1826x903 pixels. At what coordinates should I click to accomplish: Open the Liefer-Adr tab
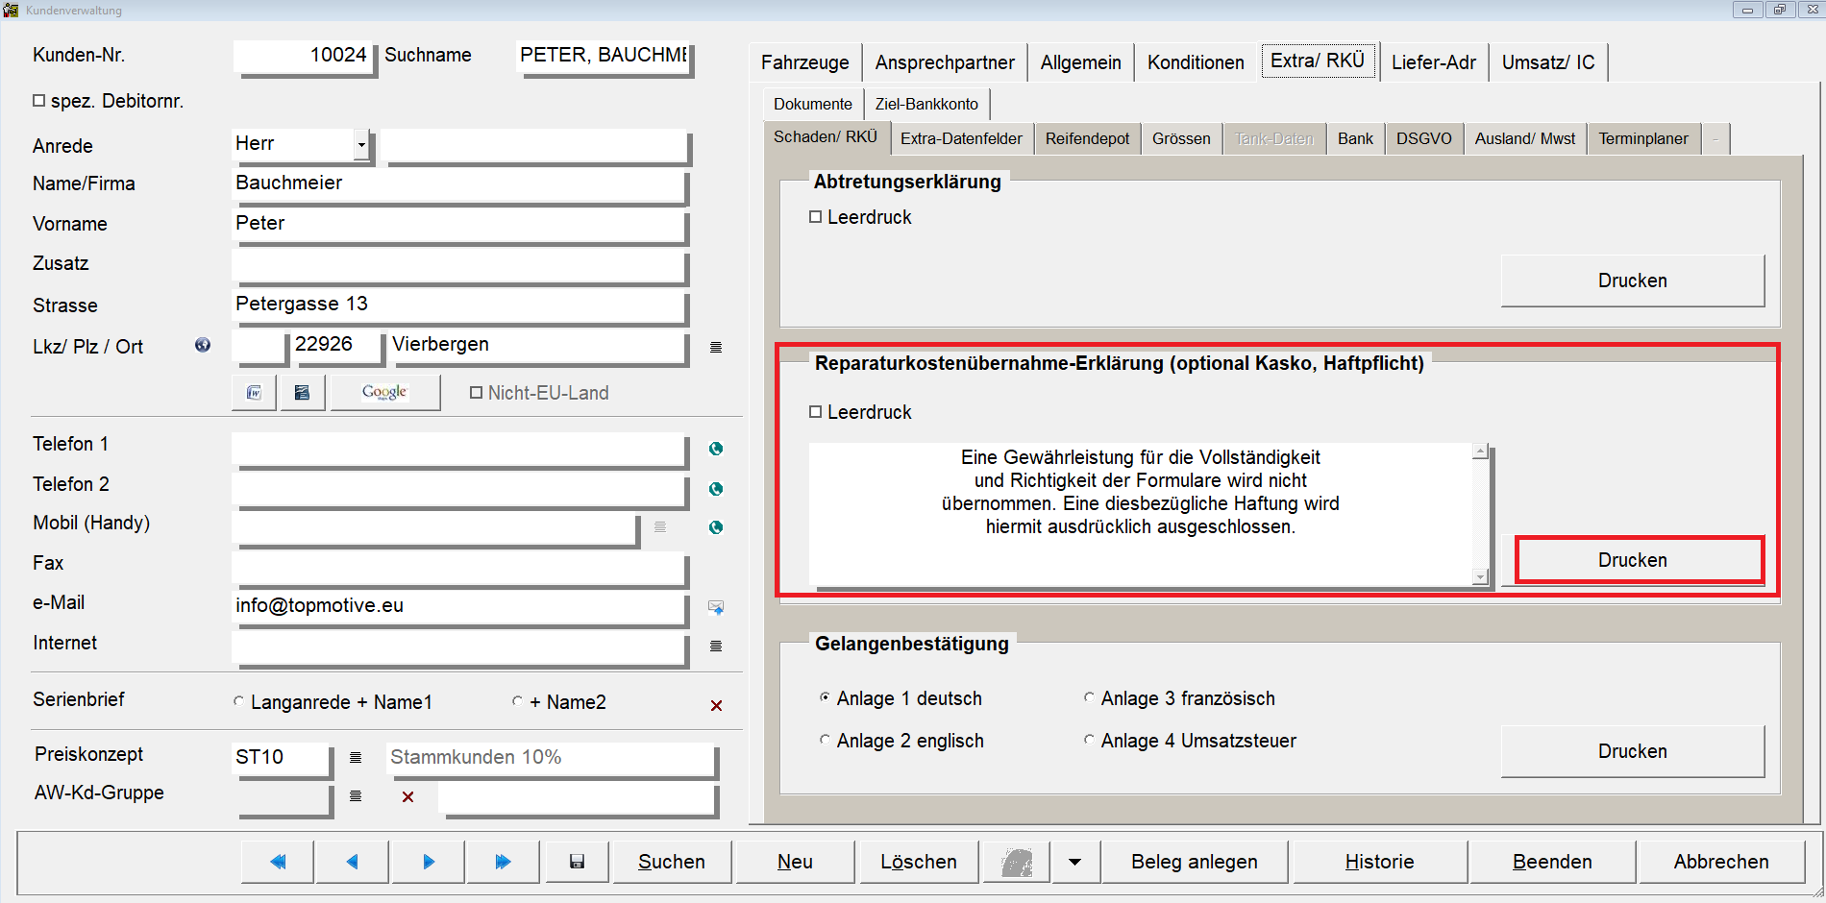(1434, 62)
